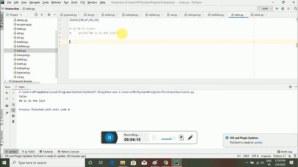This screenshot has height=167, width=298.
Task: Open Task View on the taskbar
Action: pyautogui.click(x=101, y=163)
